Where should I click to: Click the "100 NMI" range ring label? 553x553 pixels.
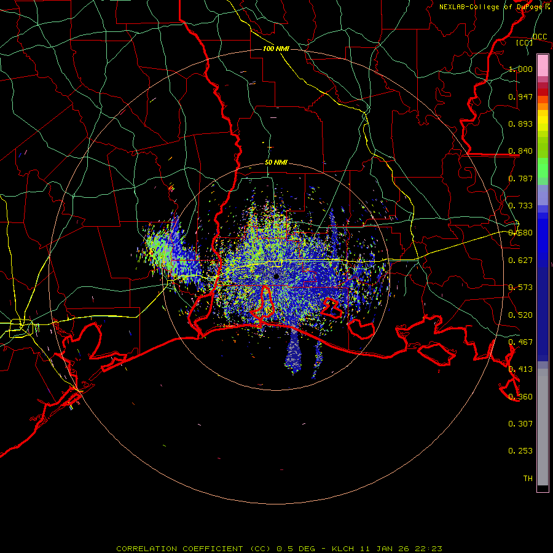tap(276, 49)
